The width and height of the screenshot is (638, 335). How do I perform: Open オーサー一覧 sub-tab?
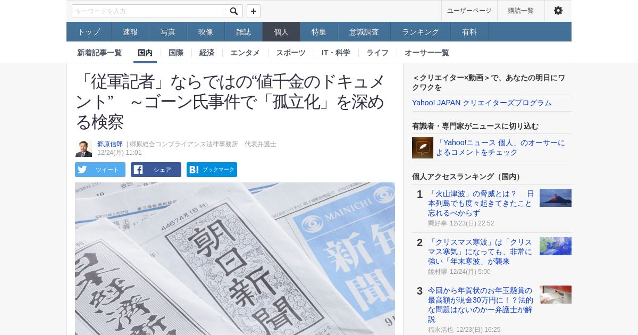click(x=427, y=53)
